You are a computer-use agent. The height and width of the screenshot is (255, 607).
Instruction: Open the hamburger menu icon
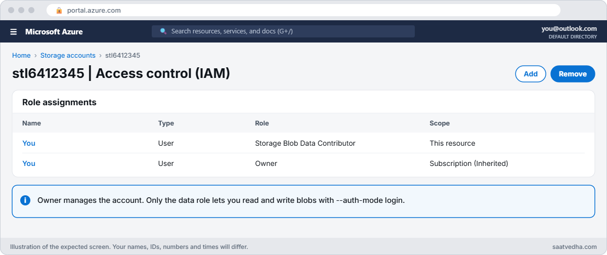tap(14, 31)
